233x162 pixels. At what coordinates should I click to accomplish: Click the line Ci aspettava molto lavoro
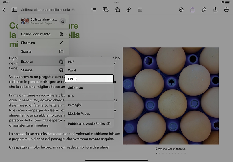pos(59,147)
